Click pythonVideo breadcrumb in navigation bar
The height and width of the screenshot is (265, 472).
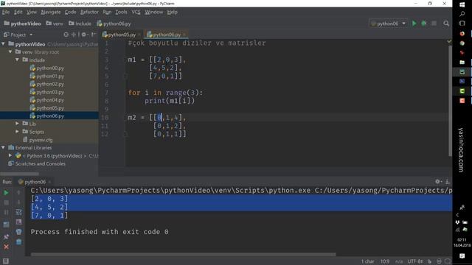click(x=22, y=24)
